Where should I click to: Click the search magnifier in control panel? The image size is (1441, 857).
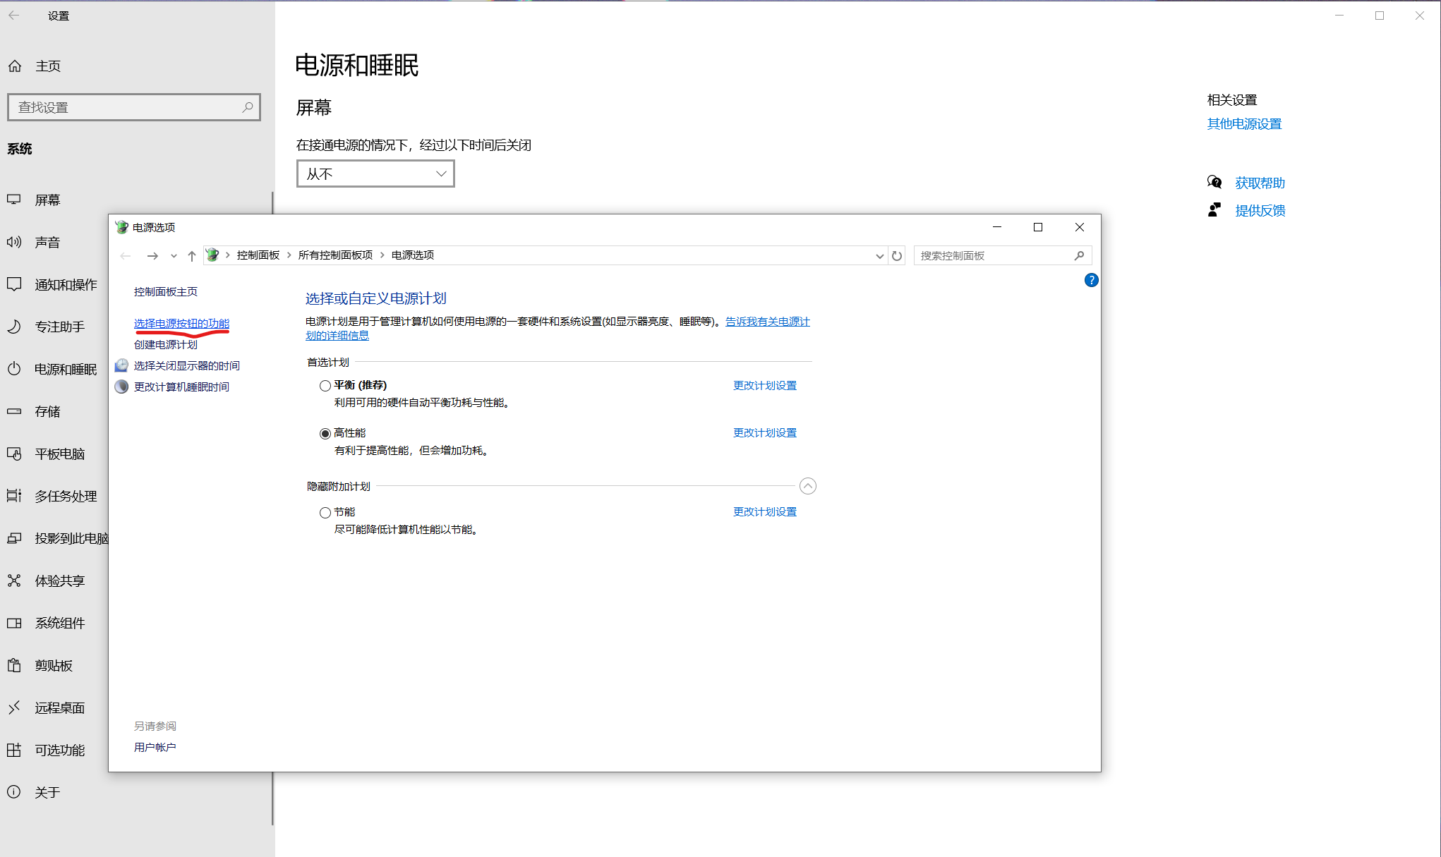(x=1079, y=255)
